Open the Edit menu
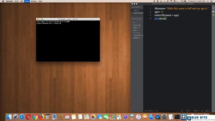 click(21, 1)
